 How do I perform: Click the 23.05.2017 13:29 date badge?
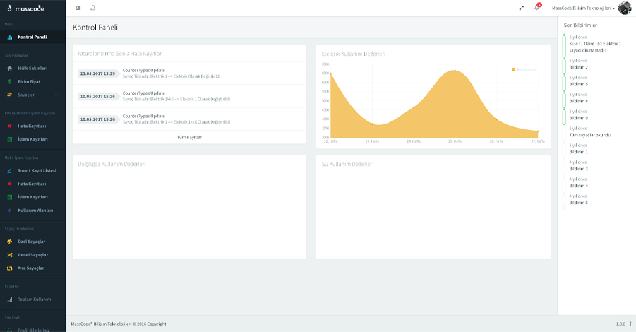pos(97,73)
